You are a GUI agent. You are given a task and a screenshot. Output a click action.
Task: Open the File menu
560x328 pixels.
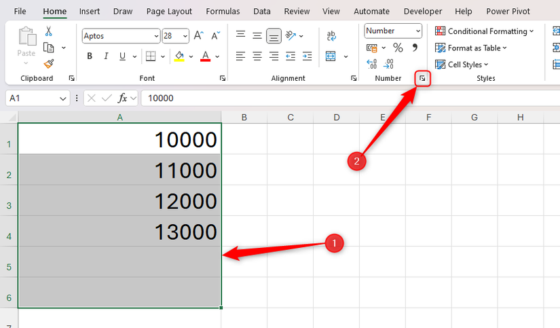click(20, 12)
